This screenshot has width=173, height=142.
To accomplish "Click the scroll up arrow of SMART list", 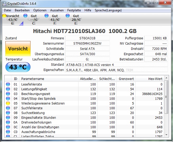I will [166, 78].
